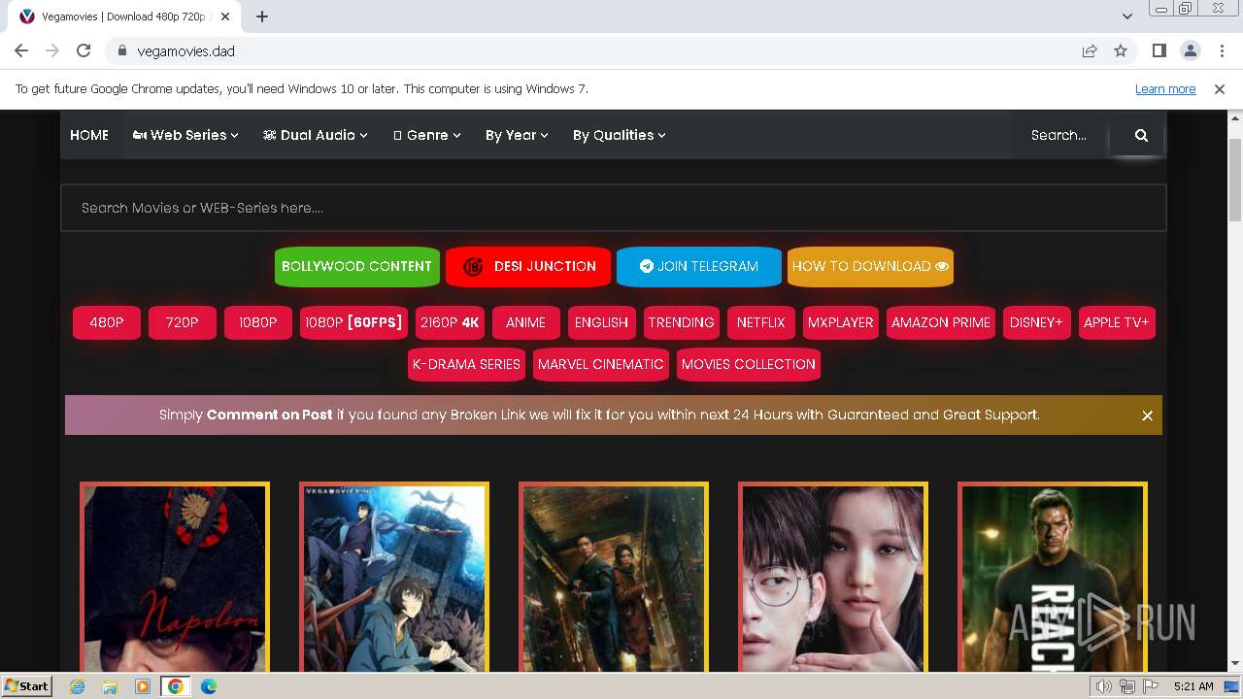
Task: Open Learn more link about Chrome updates
Action: click(x=1165, y=89)
